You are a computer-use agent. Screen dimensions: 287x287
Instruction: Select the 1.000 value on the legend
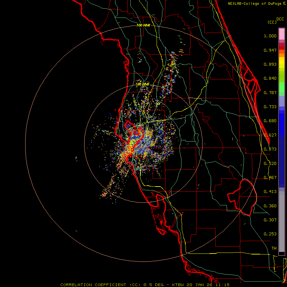coord(270,36)
